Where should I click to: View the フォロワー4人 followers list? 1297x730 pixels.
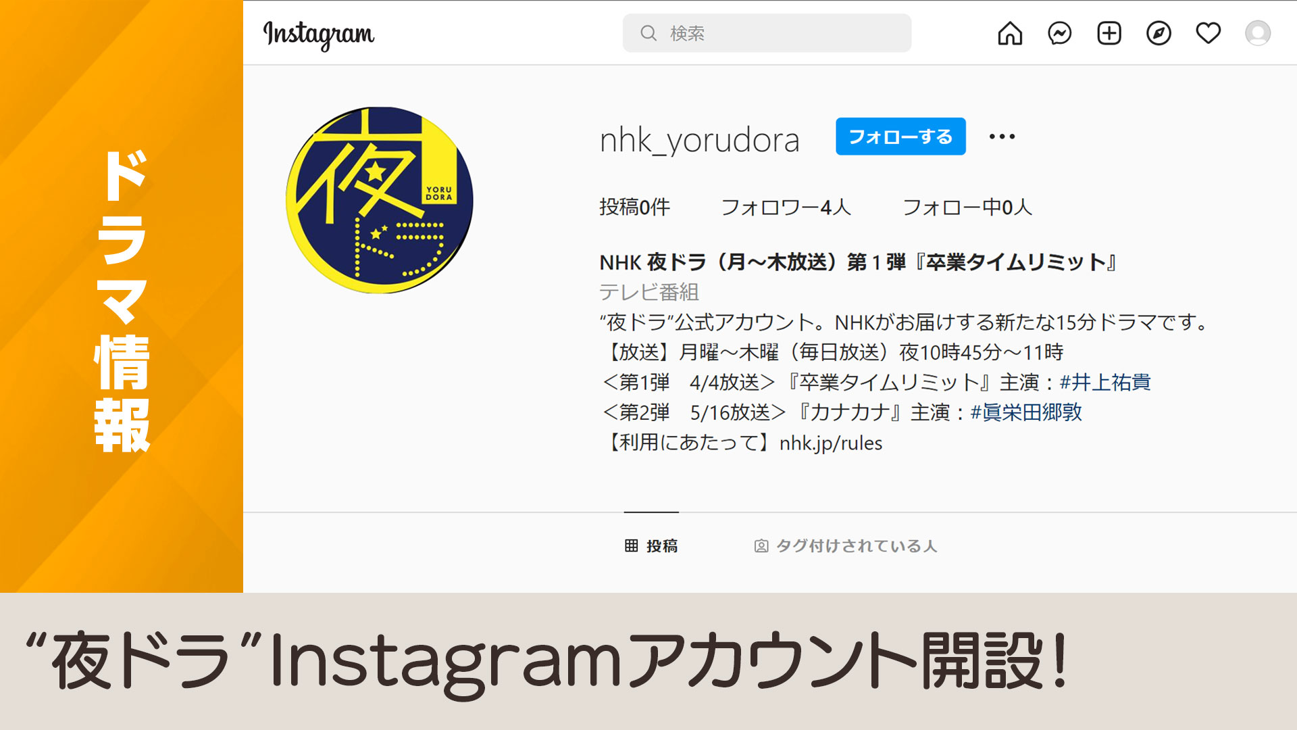click(786, 207)
